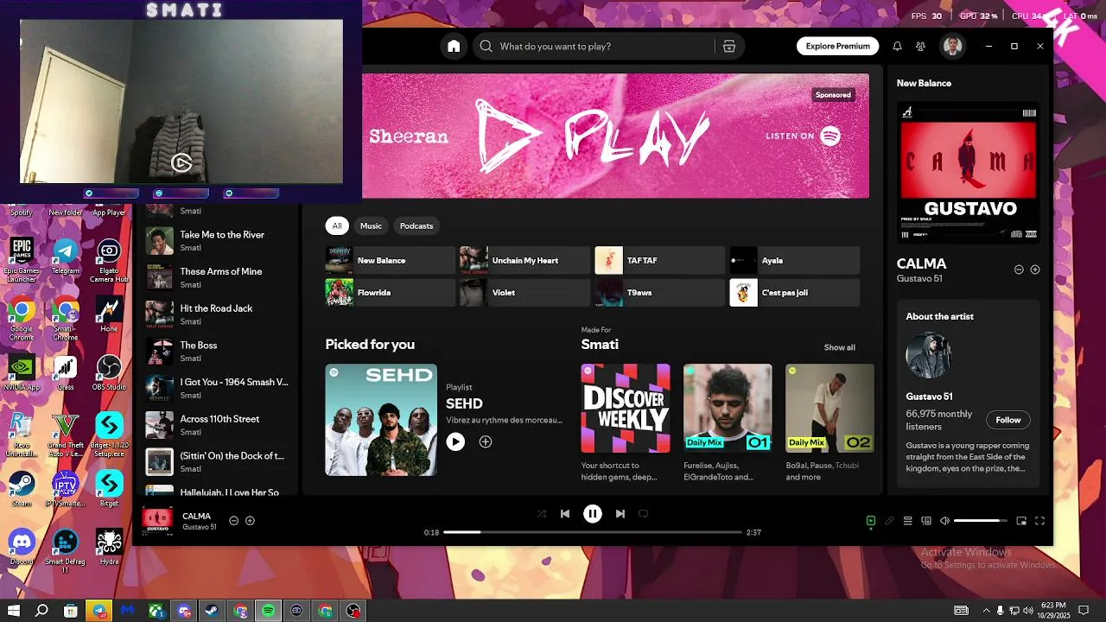Viewport: 1106px width, 622px height.
Task: Open Windows Start menu
Action: 14,611
